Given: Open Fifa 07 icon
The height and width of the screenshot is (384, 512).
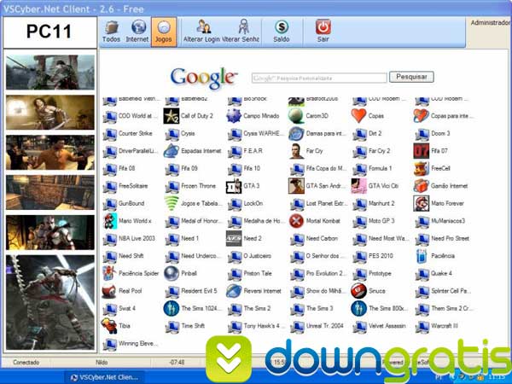Looking at the screenshot, I should [x=422, y=151].
